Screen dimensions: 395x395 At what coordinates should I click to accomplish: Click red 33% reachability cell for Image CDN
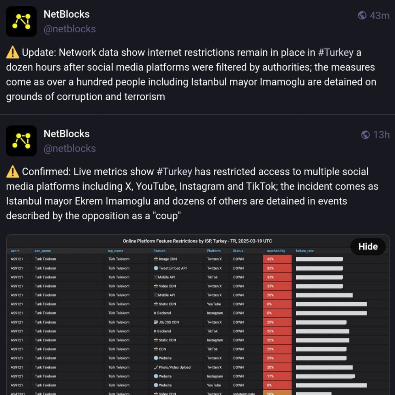point(277,259)
